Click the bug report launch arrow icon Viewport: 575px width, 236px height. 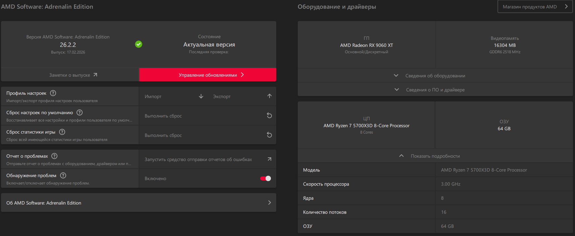coord(269,159)
